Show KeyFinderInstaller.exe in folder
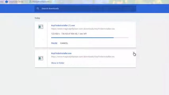The image size is (169, 95). [58, 63]
